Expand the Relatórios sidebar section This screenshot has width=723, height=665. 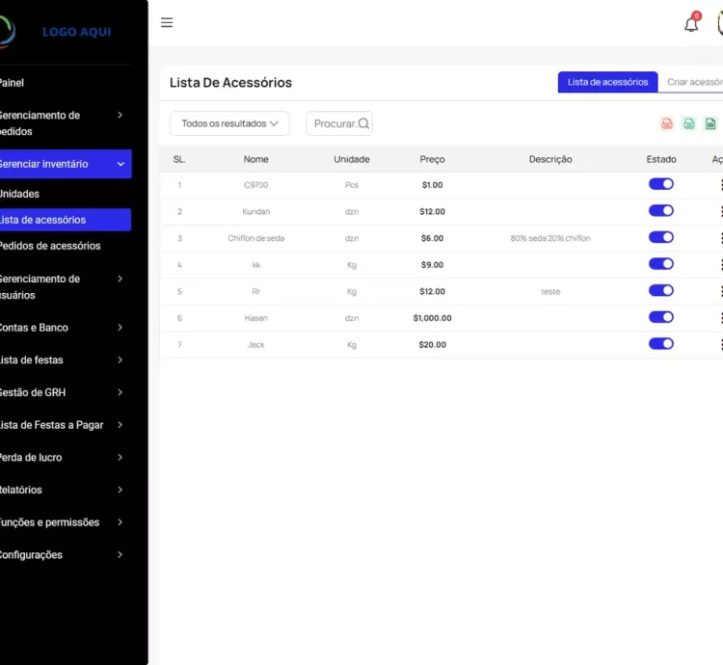coord(63,490)
